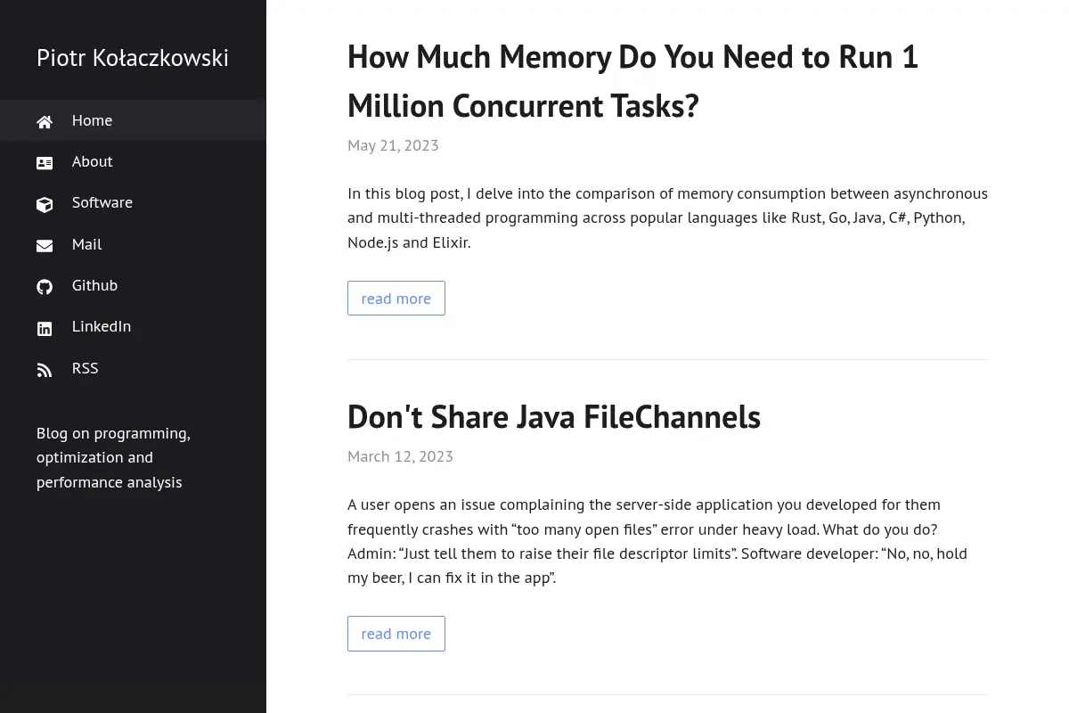Select the Mail sidebar label
The width and height of the screenshot is (1069, 713).
(86, 244)
